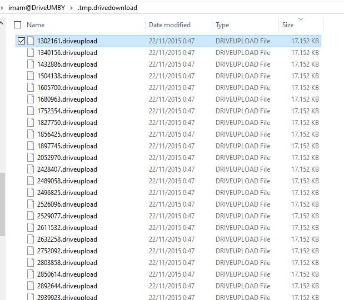Select file icon of 2752092.driveupload
This screenshot has width=344, height=300.
tap(31, 251)
